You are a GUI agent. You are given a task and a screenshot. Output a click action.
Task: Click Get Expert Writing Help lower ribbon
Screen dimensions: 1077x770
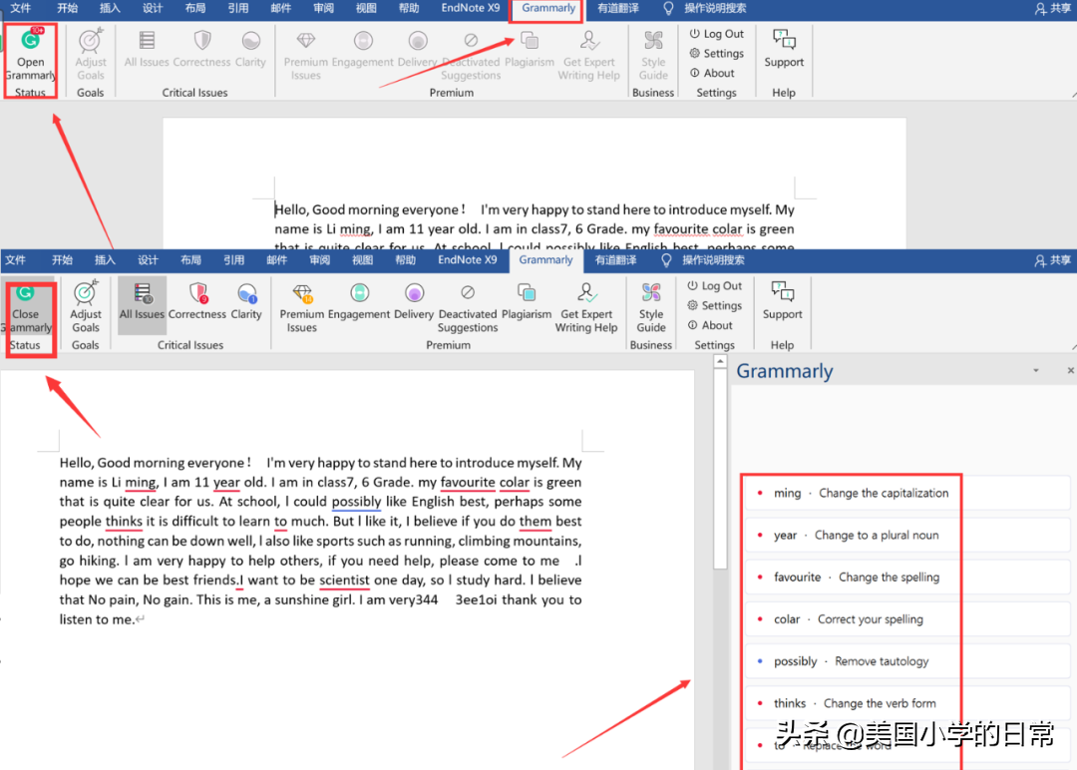pos(586,308)
